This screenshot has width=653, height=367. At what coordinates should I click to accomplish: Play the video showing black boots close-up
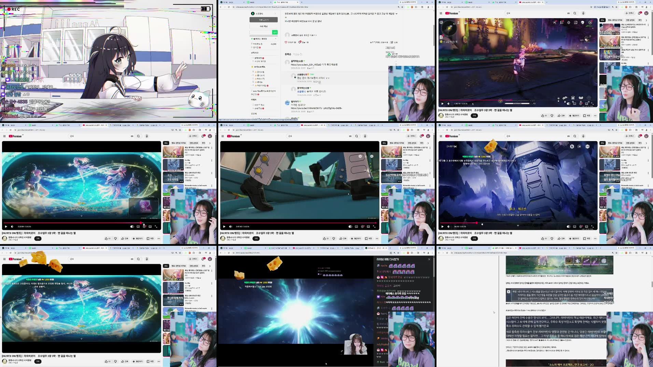point(224,226)
